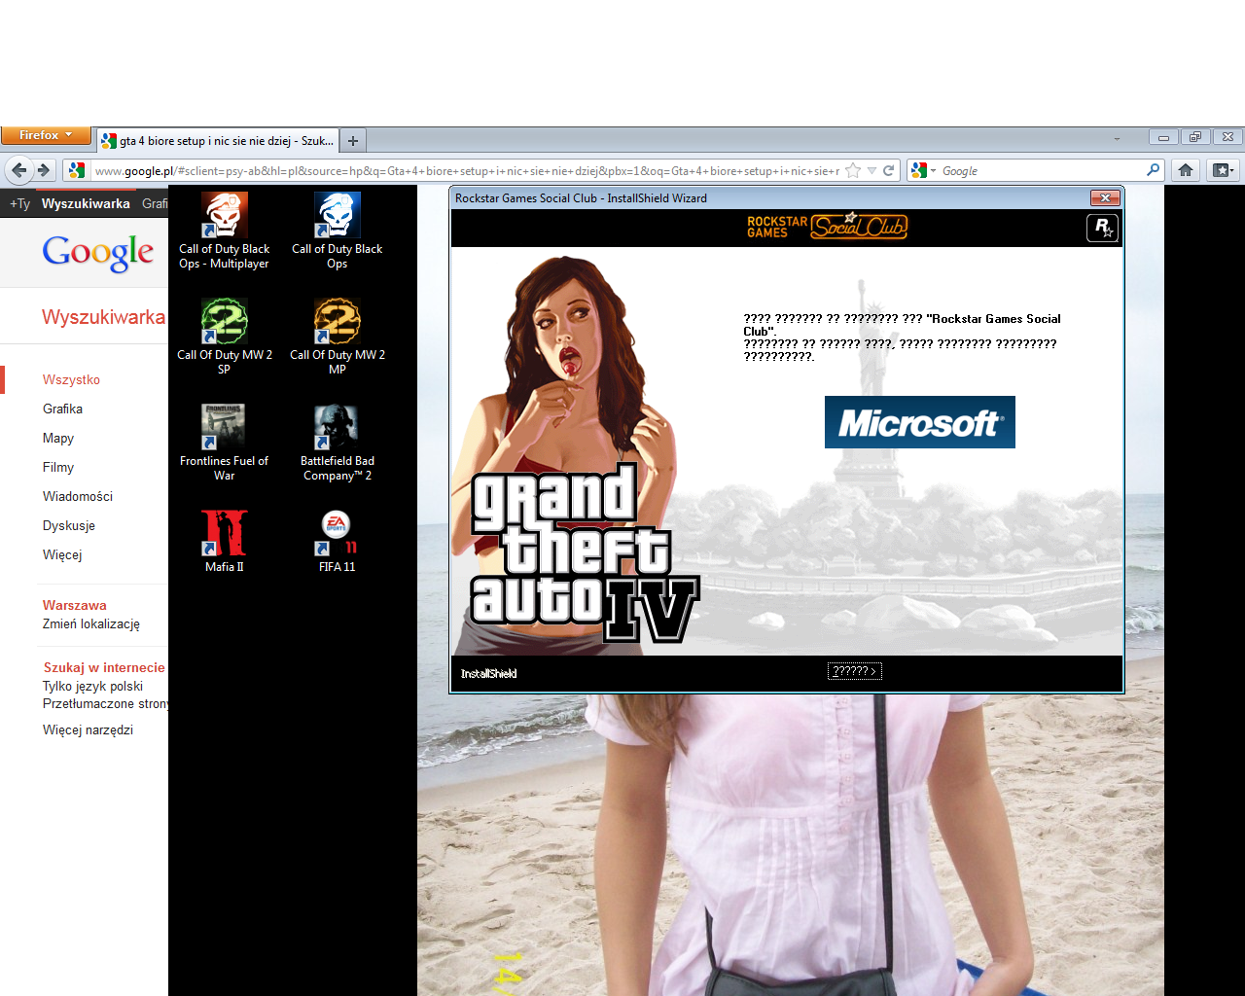Open a new tab with plus button
This screenshot has width=1245, height=996.
[x=353, y=141]
